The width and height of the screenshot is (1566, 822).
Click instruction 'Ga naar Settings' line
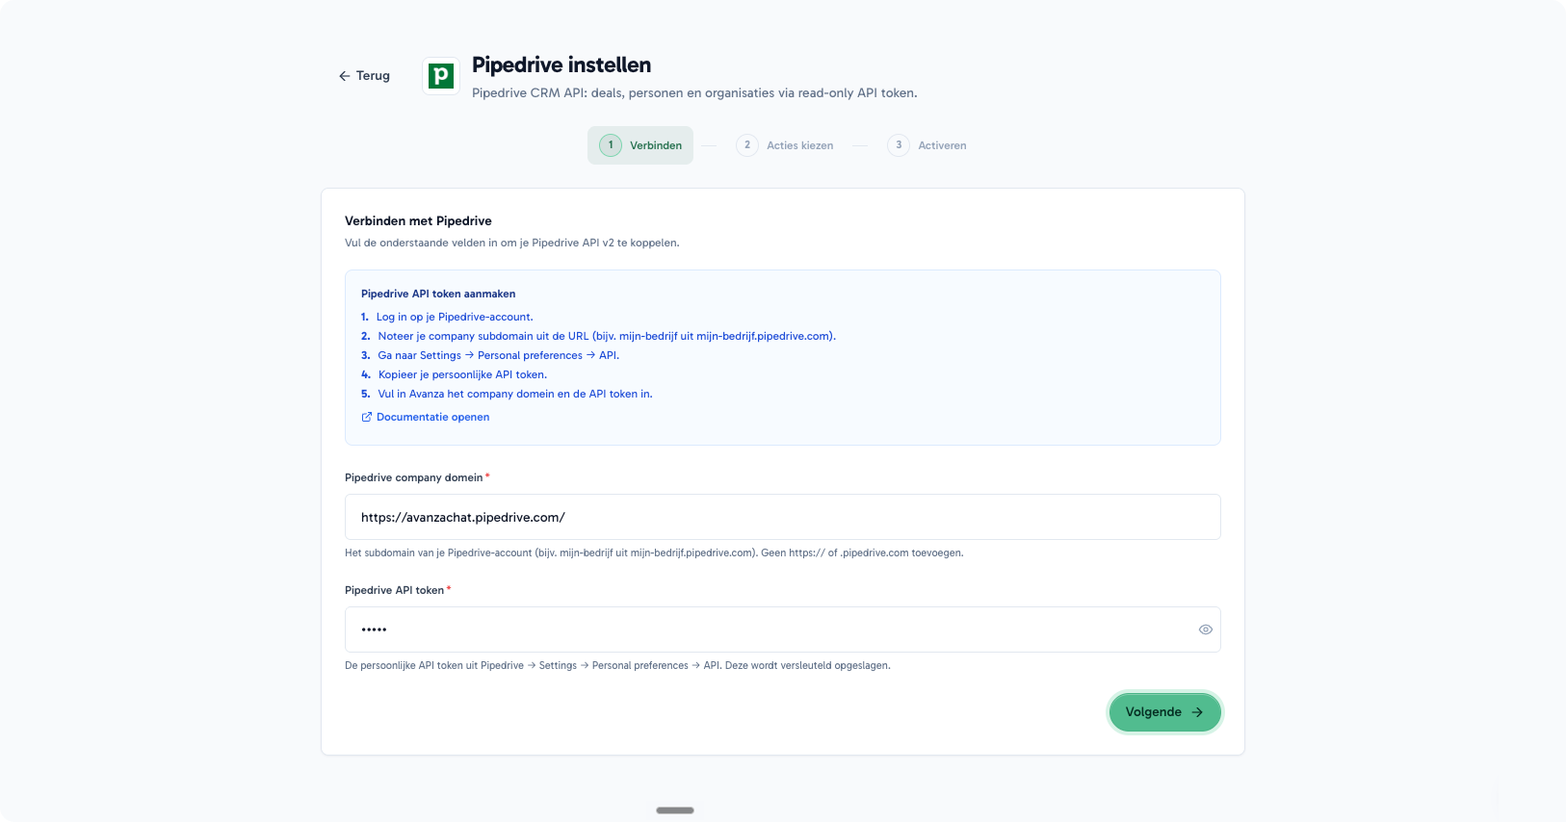[x=499, y=355]
